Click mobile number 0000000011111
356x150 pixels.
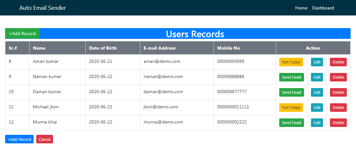pyautogui.click(x=233, y=107)
